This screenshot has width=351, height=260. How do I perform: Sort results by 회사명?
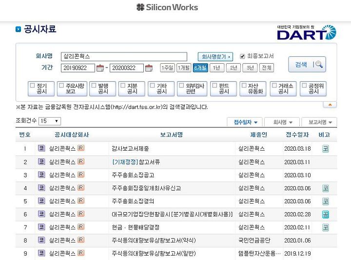click(282, 122)
